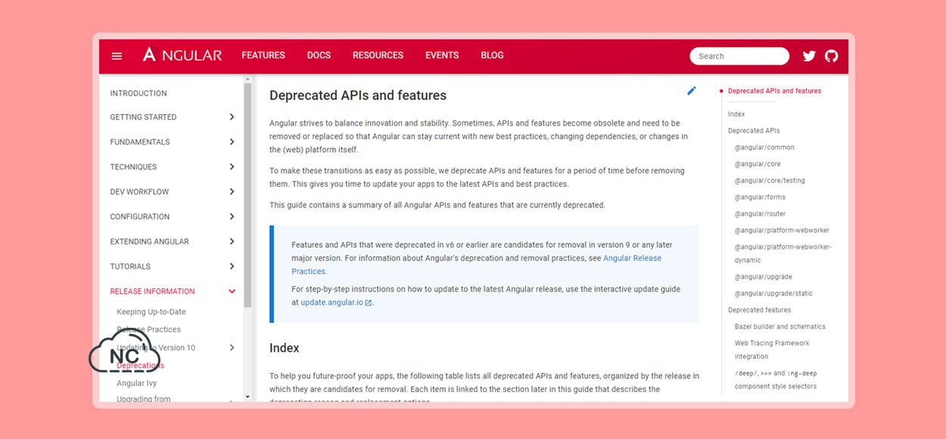
Task: Select Introduction in the sidebar
Action: [138, 93]
